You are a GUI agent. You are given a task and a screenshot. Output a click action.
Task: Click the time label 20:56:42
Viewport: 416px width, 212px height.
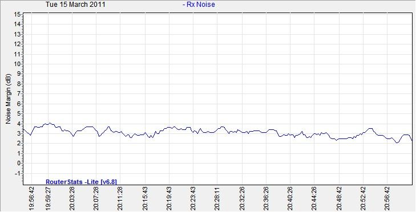pos(387,198)
